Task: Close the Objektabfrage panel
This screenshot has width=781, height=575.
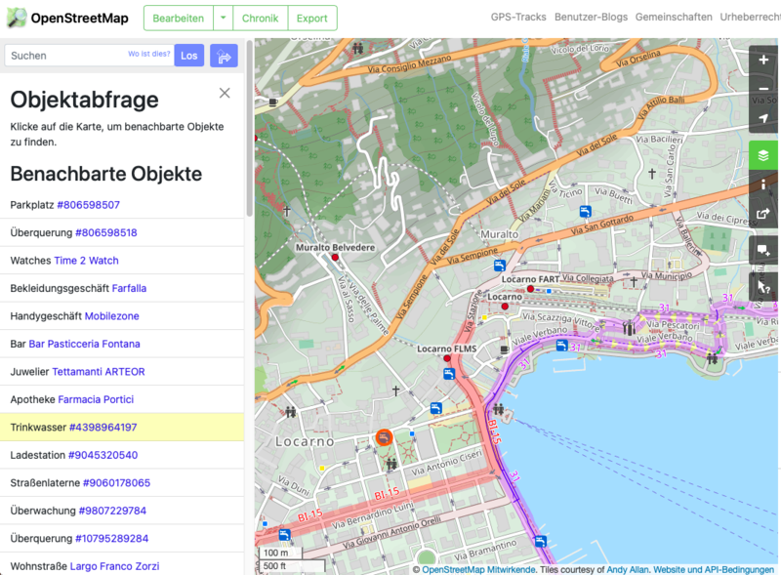Action: (225, 93)
